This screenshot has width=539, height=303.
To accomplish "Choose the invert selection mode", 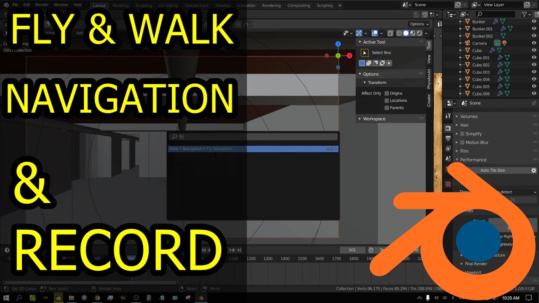I will click(382, 63).
